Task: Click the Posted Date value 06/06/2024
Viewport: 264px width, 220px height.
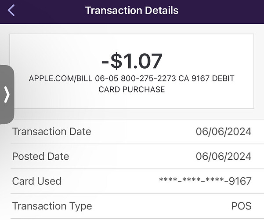Action: [224, 156]
